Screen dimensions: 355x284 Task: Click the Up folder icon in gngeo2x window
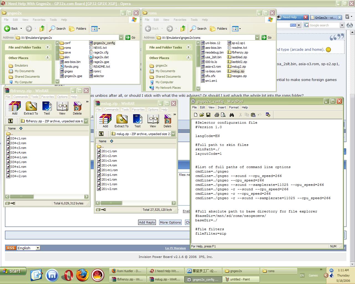(x=42, y=29)
